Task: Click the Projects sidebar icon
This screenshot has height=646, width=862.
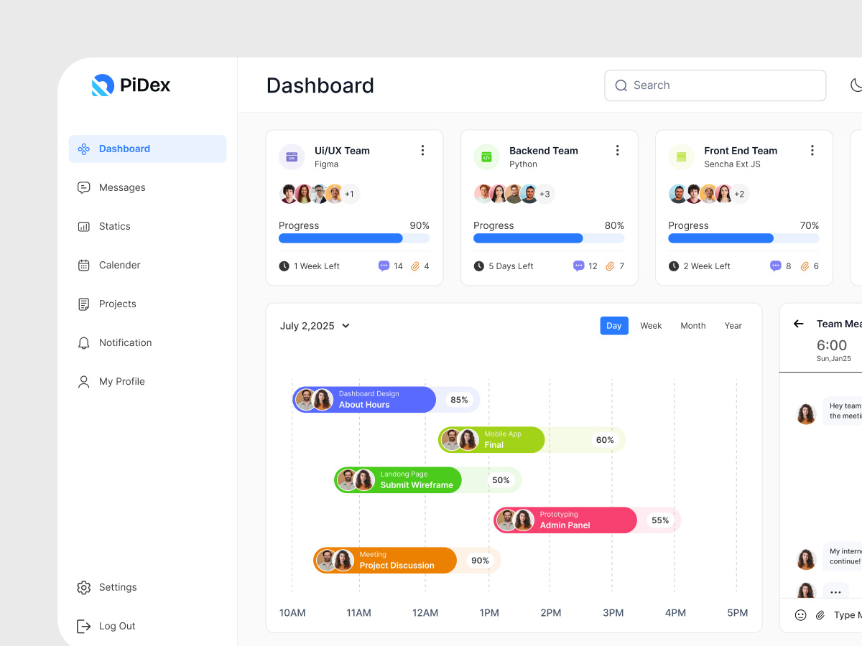Action: [x=84, y=304]
